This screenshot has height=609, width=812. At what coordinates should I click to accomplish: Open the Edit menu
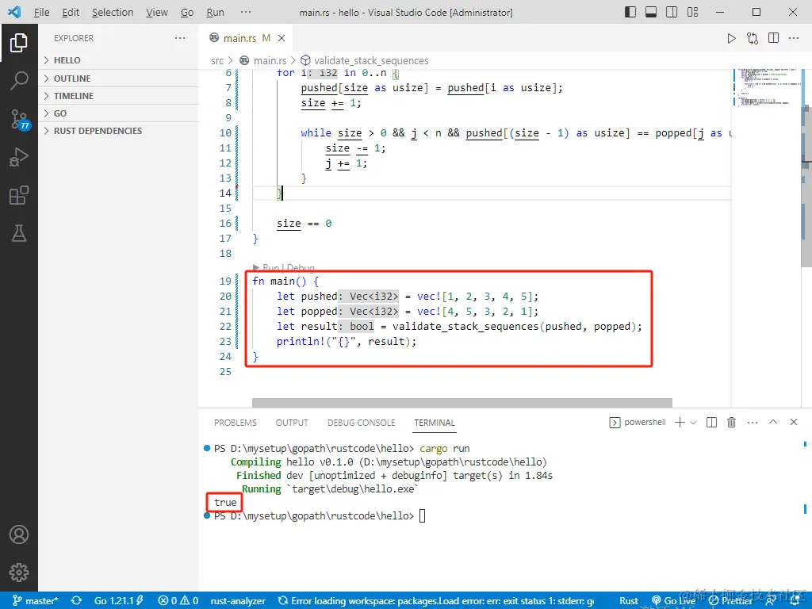(x=71, y=12)
